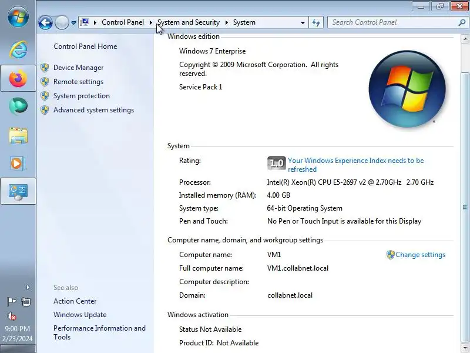Click the scrollbar up arrow
Image resolution: width=470 pixels, height=353 pixels.
pos(465,39)
